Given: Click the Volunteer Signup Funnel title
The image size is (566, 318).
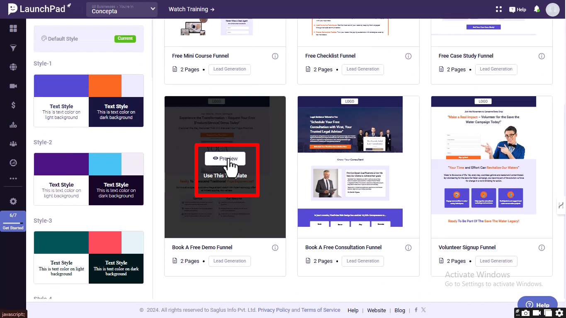Looking at the screenshot, I should (467, 248).
